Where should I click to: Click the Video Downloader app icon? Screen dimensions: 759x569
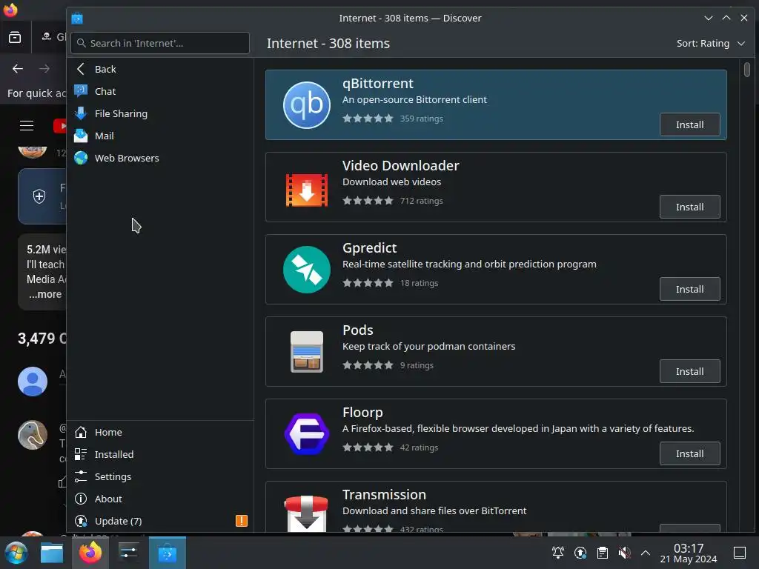pos(306,190)
